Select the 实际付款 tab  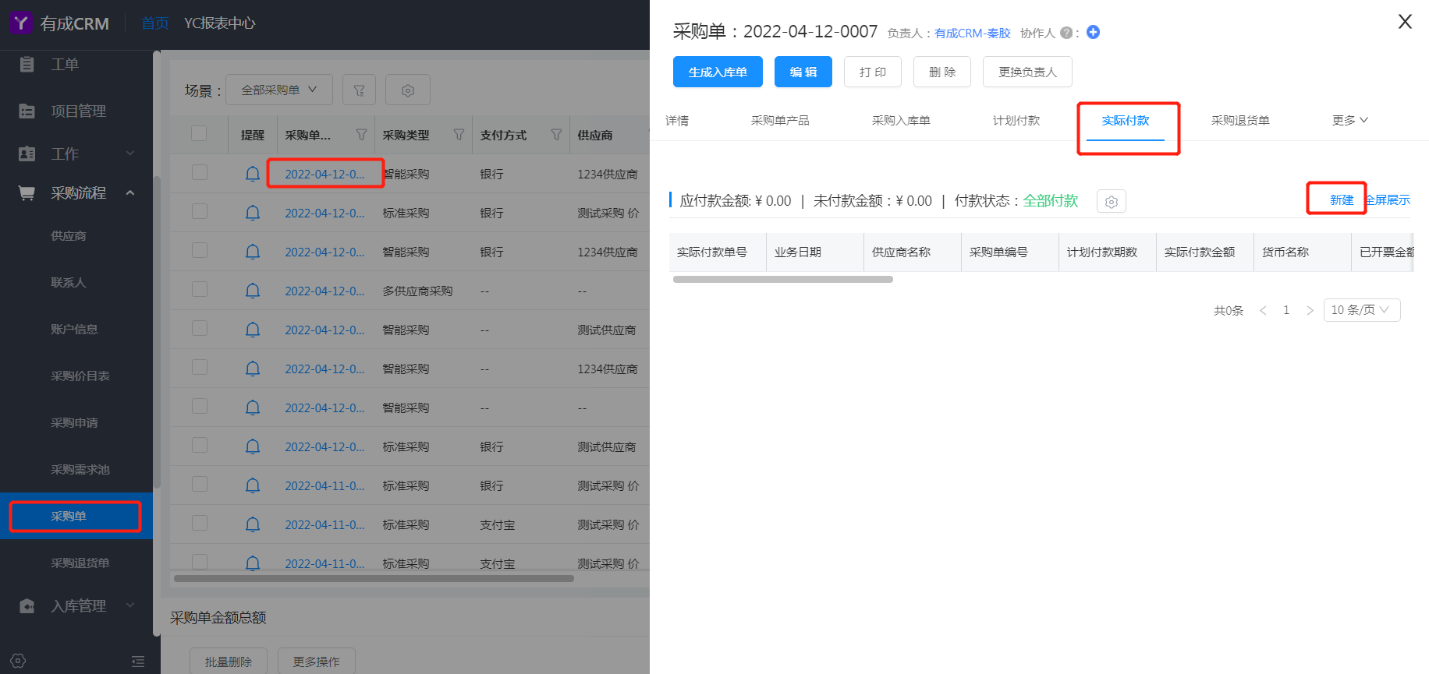click(1126, 121)
